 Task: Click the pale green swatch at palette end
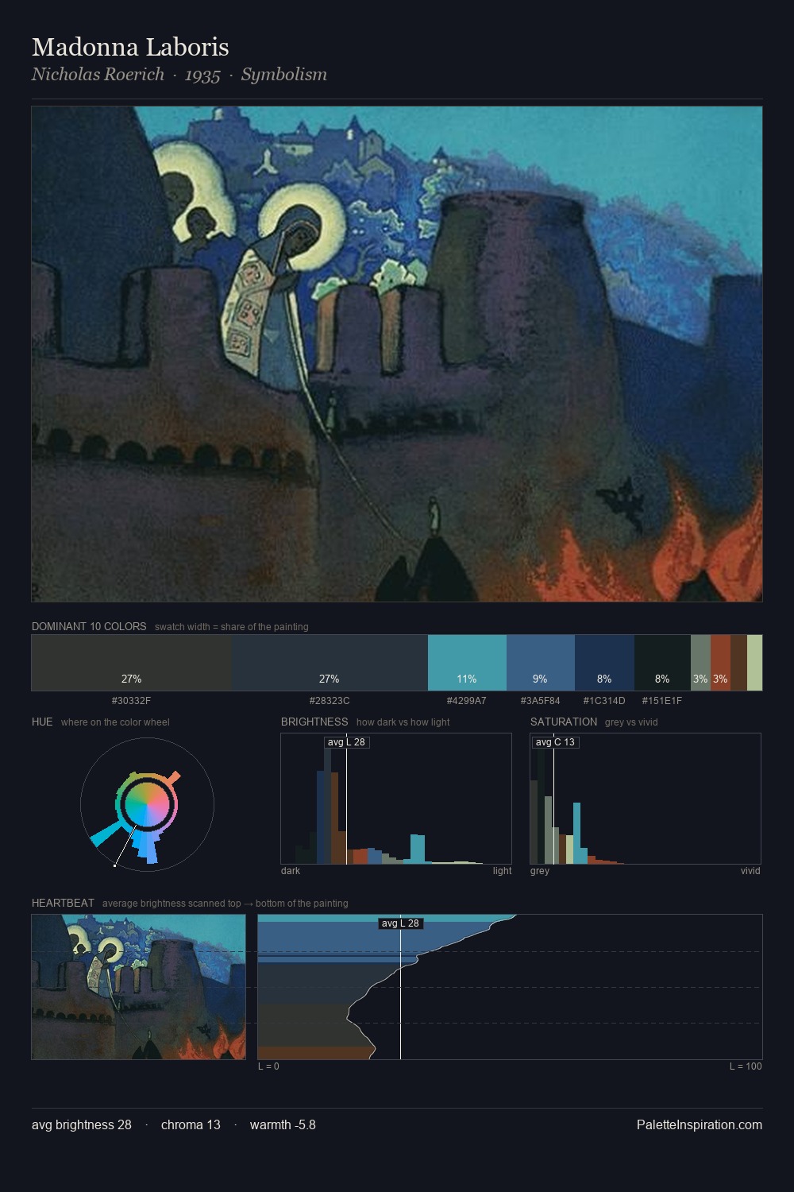[754, 663]
